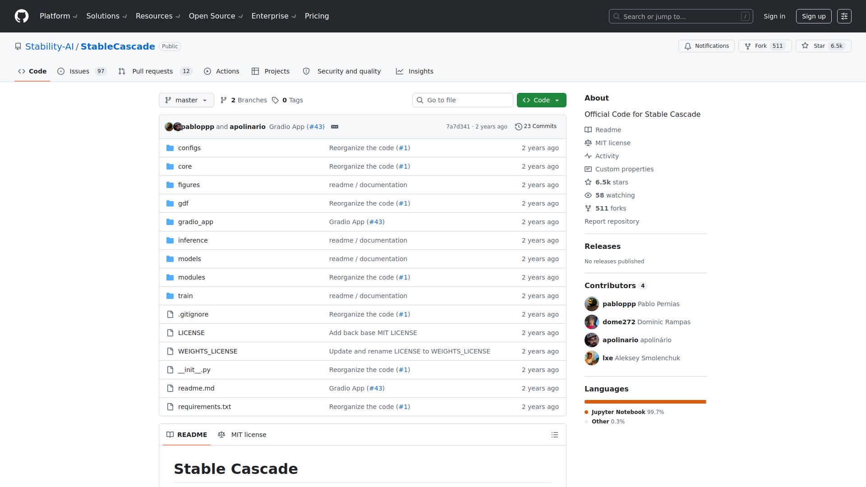Open pabloppp contributor avatar
The height and width of the screenshot is (487, 866).
pyautogui.click(x=592, y=304)
